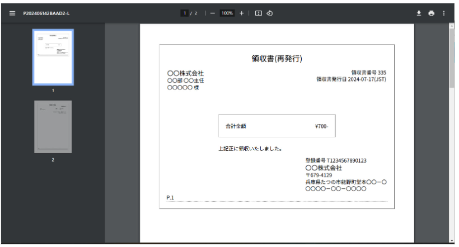
Task: Download the PDF file
Action: [418, 13]
